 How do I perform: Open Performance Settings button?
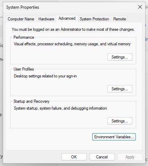pos(120,57)
